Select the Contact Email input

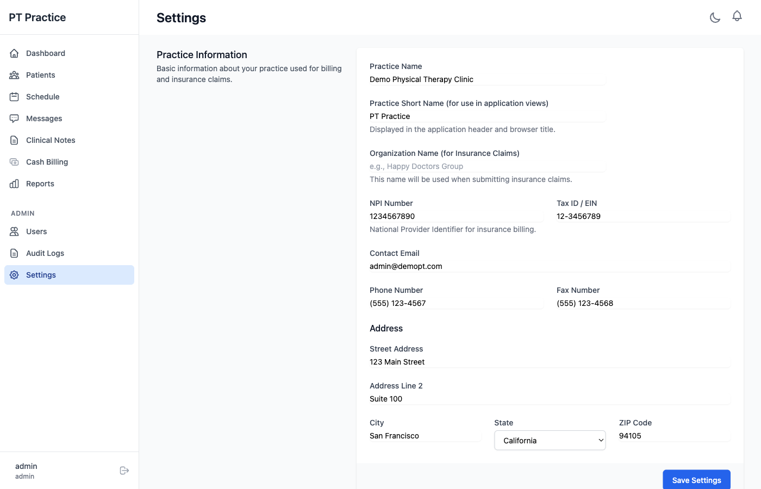[x=550, y=266]
